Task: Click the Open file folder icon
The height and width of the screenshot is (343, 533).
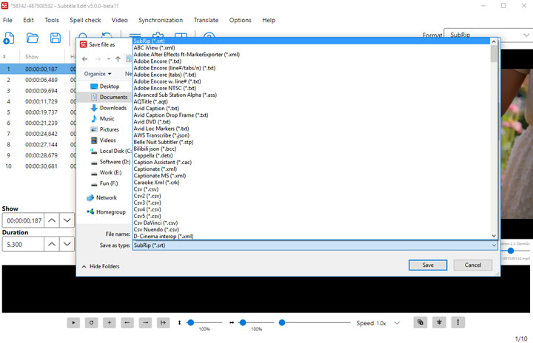Action: pyautogui.click(x=33, y=37)
